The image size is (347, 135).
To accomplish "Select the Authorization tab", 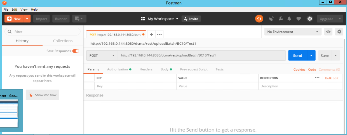I will tap(119, 69).
